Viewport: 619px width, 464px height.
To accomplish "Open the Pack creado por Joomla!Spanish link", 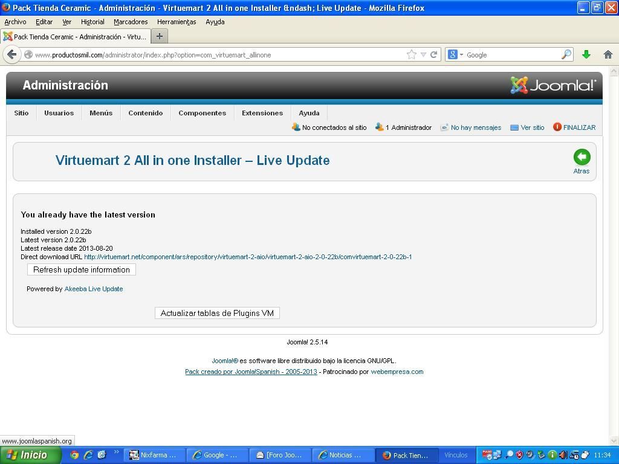I will (251, 372).
